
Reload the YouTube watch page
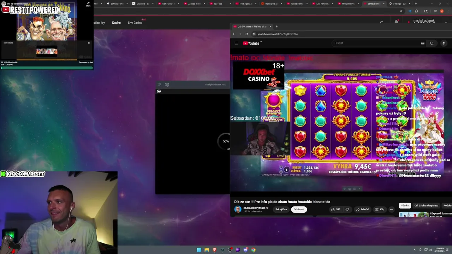pyautogui.click(x=246, y=34)
